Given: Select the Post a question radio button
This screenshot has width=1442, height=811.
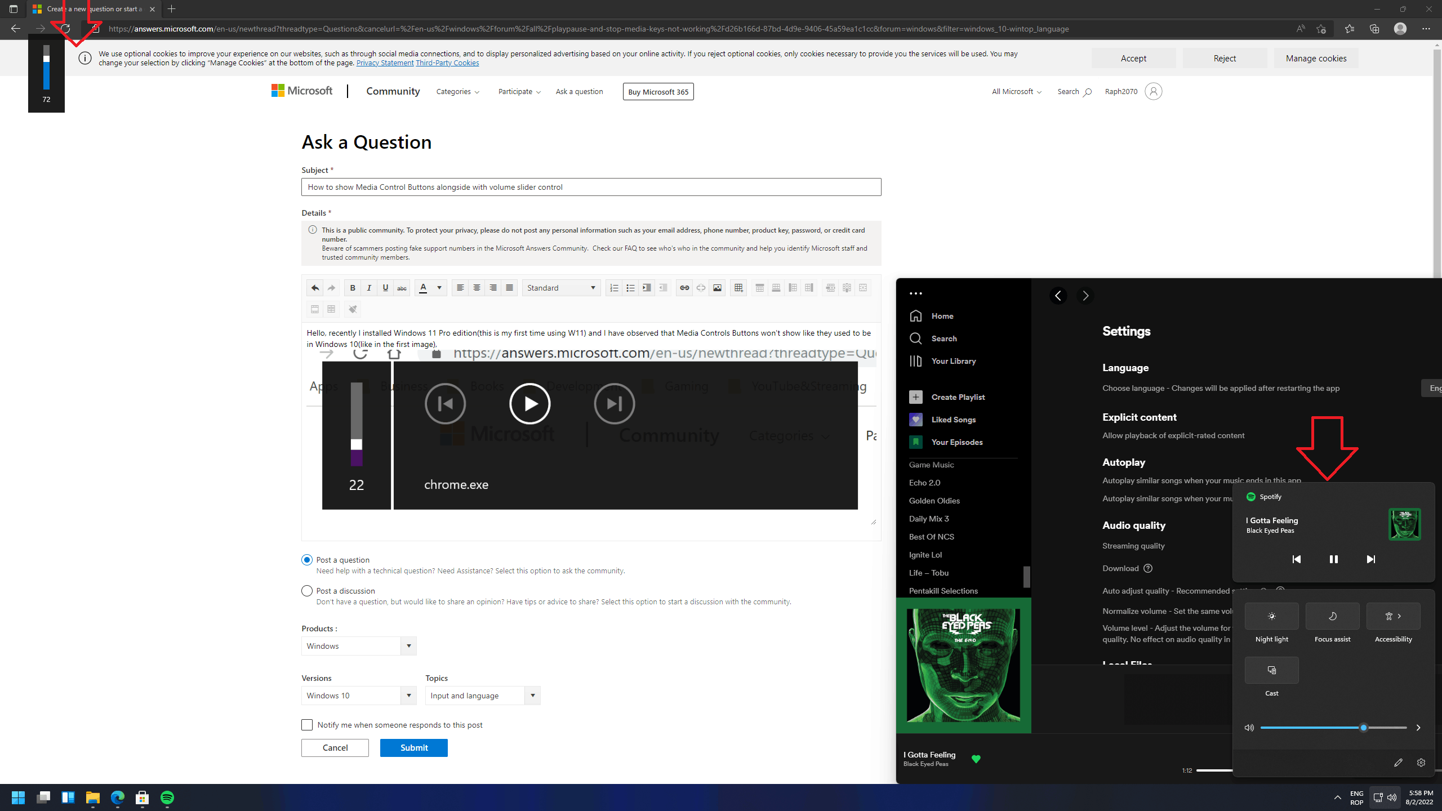Looking at the screenshot, I should (x=307, y=560).
